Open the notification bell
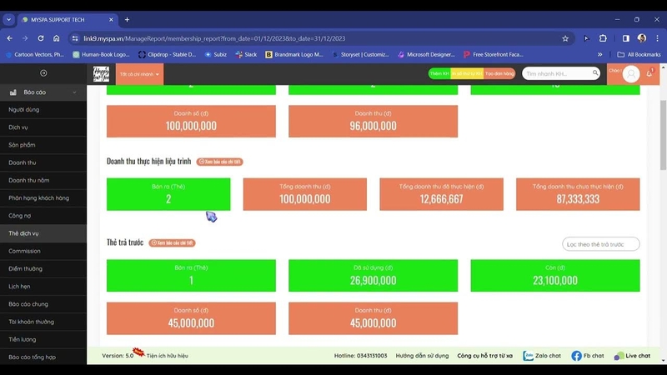The width and height of the screenshot is (667, 375). pos(649,73)
